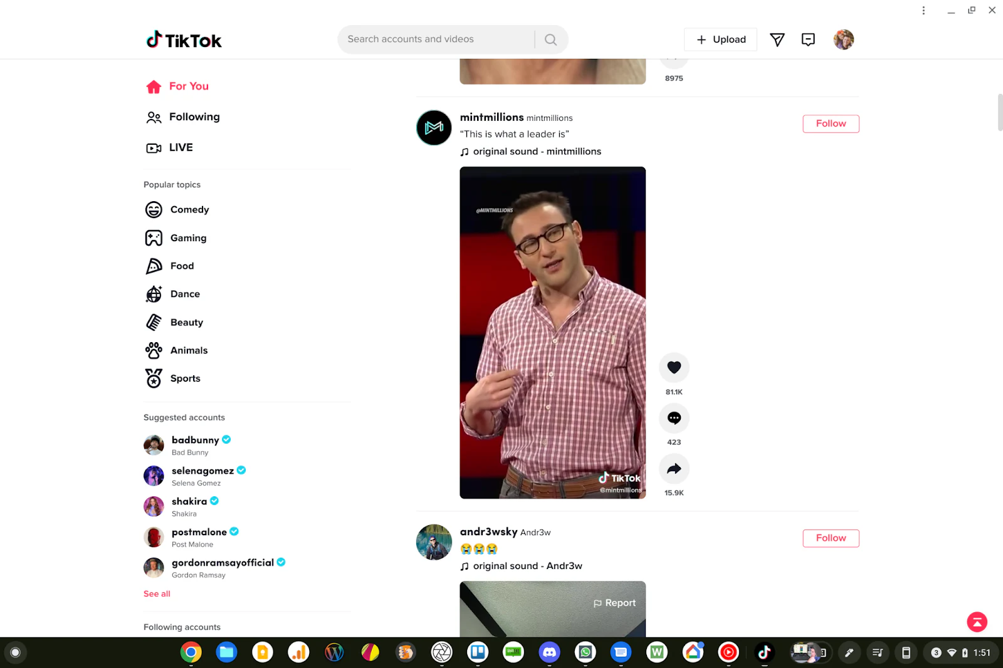Click the Upload button
This screenshot has height=668, width=1003.
pos(720,39)
